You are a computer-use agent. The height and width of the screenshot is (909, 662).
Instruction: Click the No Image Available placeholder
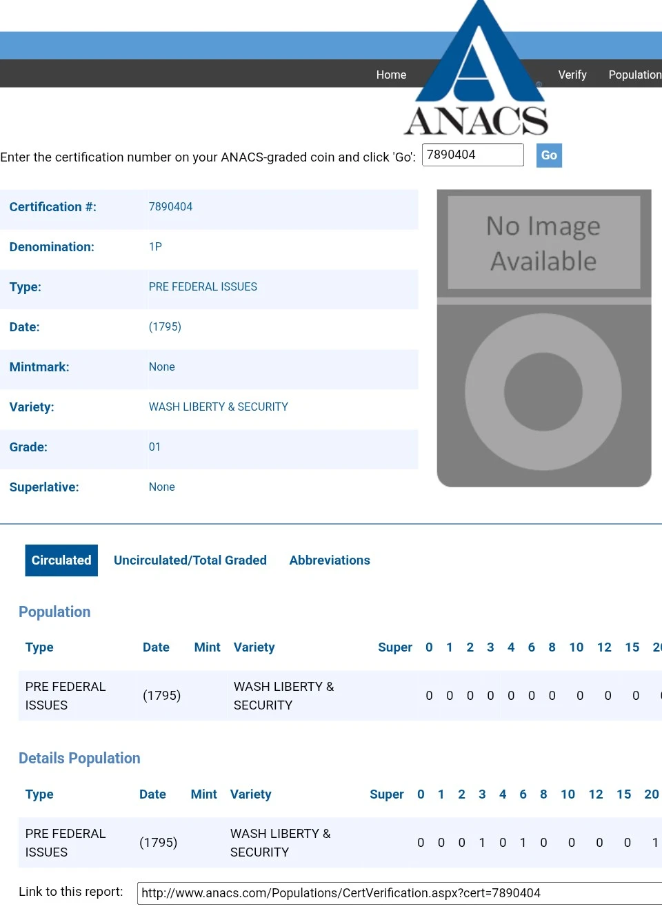point(544,338)
